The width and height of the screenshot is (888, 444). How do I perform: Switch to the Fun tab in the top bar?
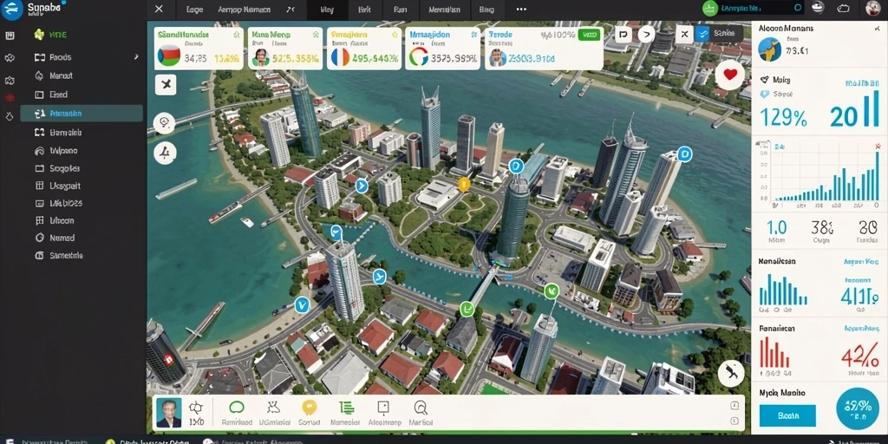point(399,10)
